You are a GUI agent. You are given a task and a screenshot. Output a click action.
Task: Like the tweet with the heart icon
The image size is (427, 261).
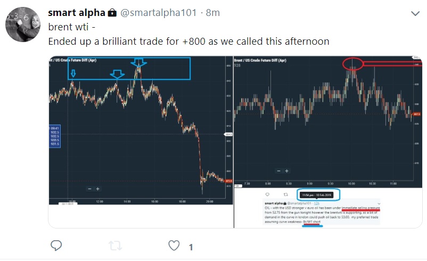click(x=174, y=246)
